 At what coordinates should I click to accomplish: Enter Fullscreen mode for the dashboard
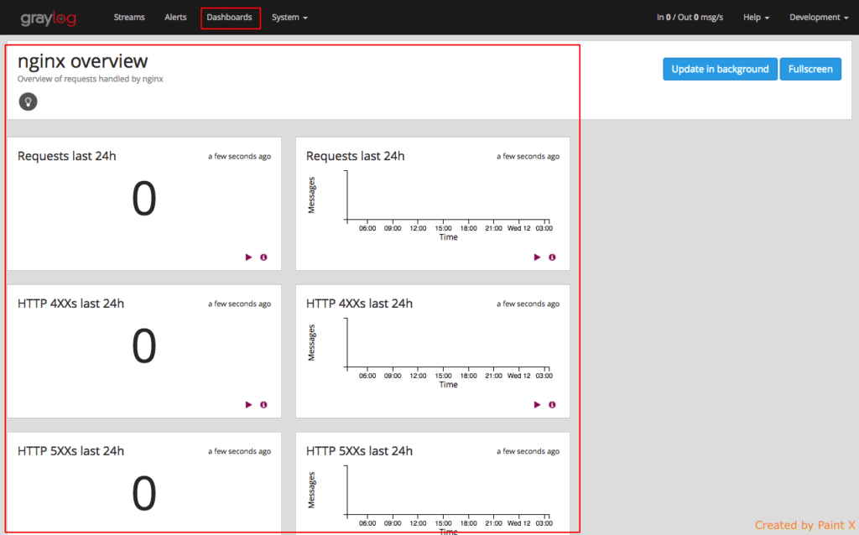pos(810,69)
